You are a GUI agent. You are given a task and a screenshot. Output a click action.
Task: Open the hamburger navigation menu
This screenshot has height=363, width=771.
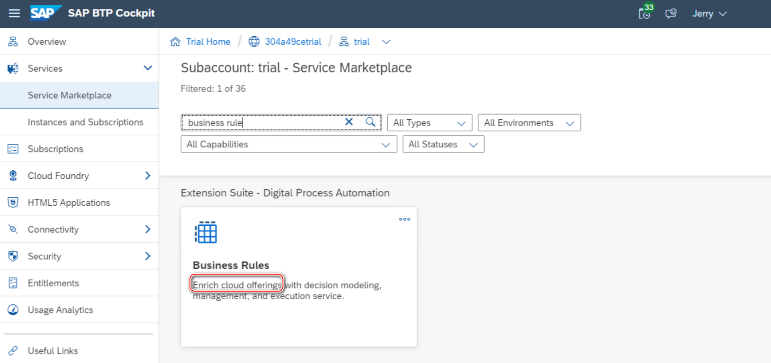point(14,13)
